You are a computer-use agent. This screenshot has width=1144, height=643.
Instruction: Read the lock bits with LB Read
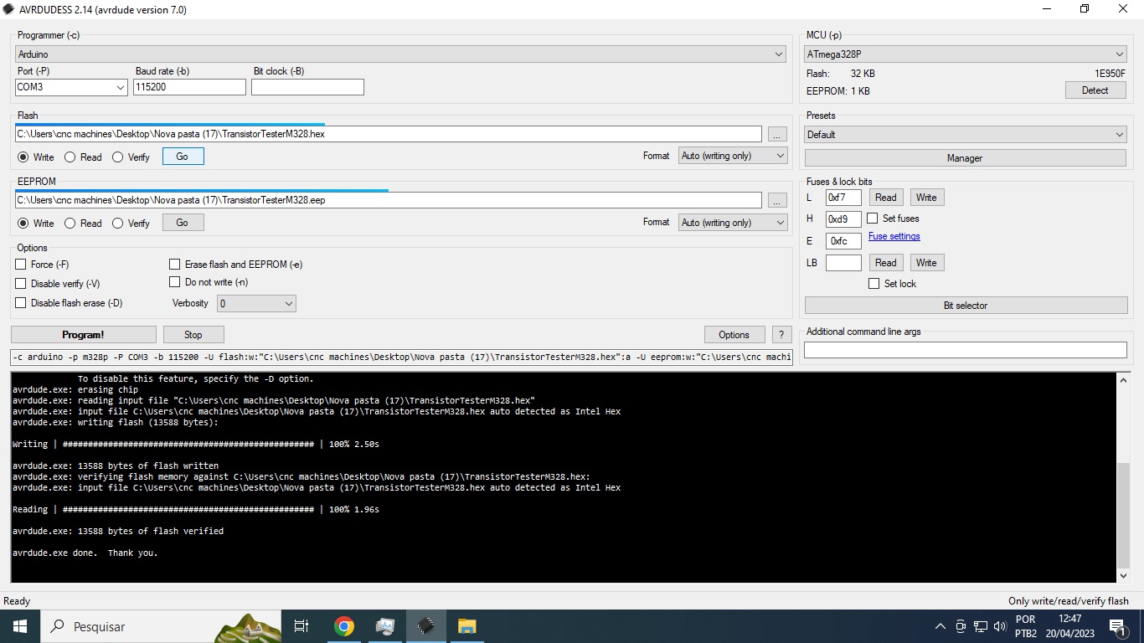coord(886,263)
